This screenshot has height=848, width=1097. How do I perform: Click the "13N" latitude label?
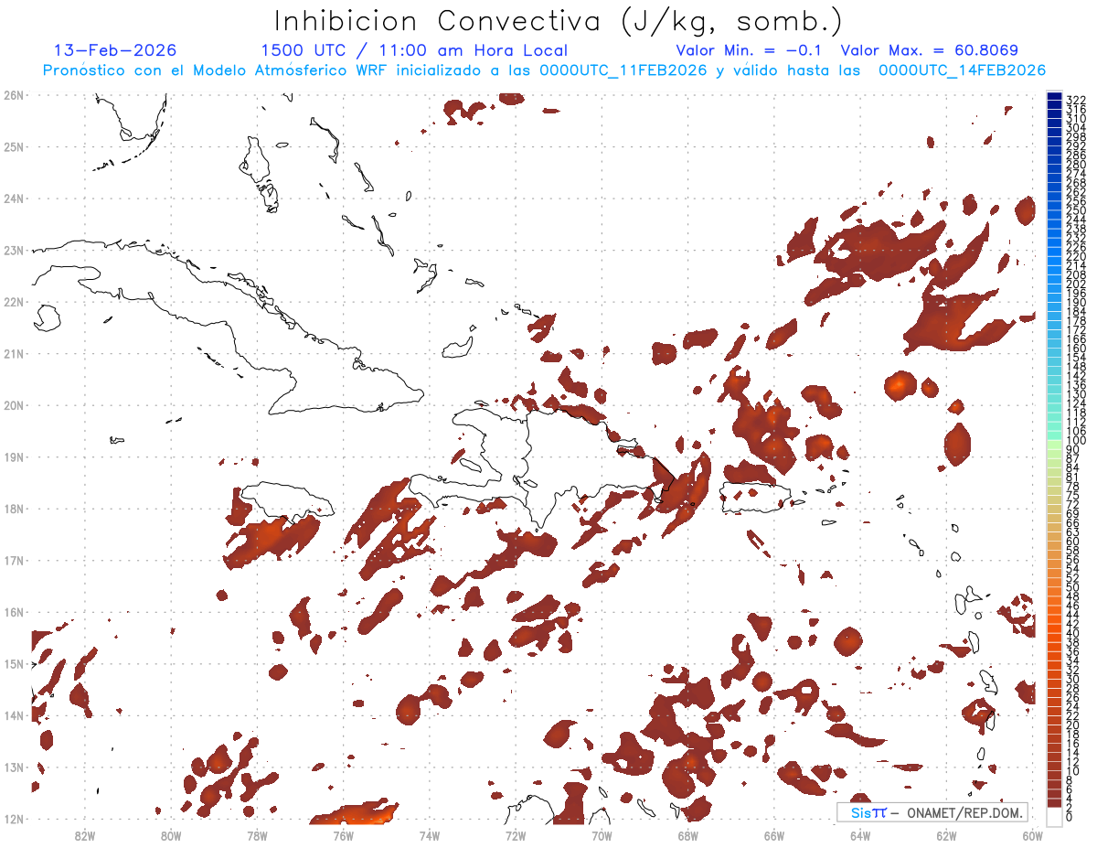click(14, 767)
